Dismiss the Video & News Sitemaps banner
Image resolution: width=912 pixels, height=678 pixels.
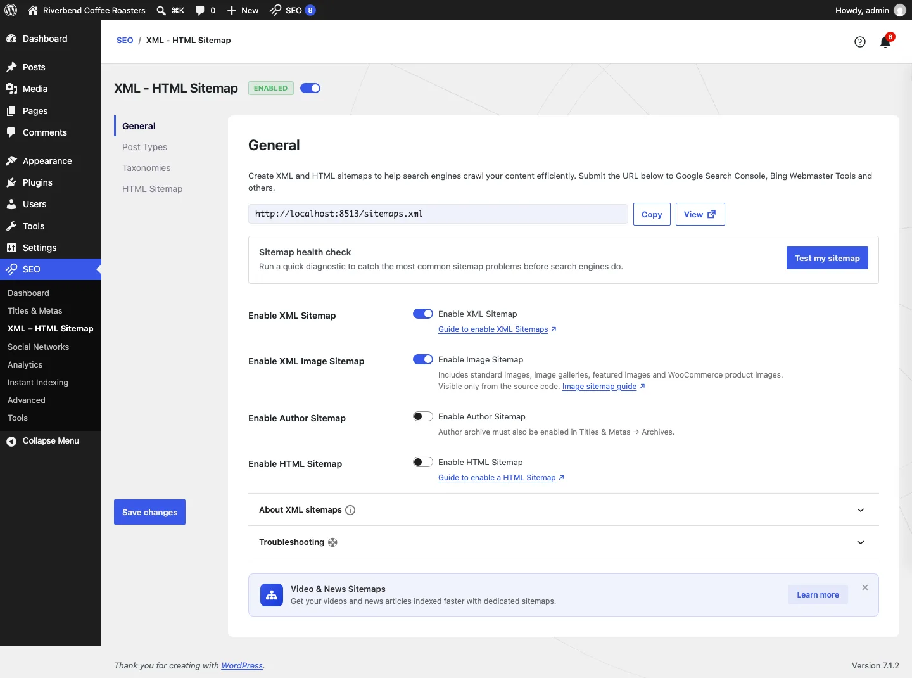[865, 587]
